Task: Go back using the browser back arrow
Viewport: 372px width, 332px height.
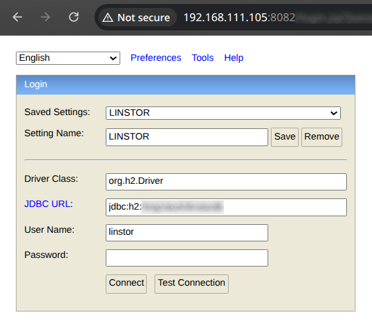Action: [x=17, y=17]
